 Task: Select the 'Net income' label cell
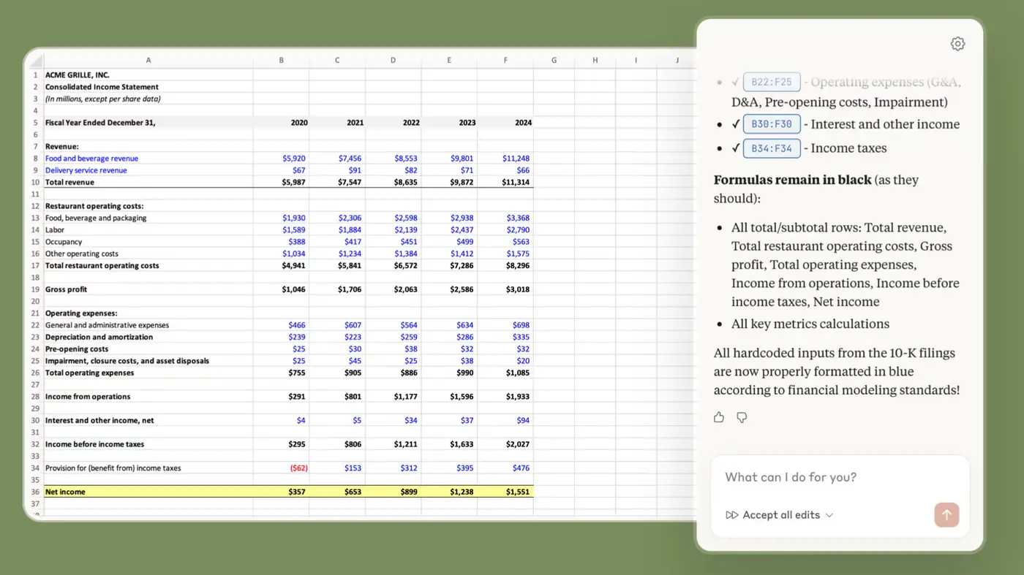tap(148, 492)
